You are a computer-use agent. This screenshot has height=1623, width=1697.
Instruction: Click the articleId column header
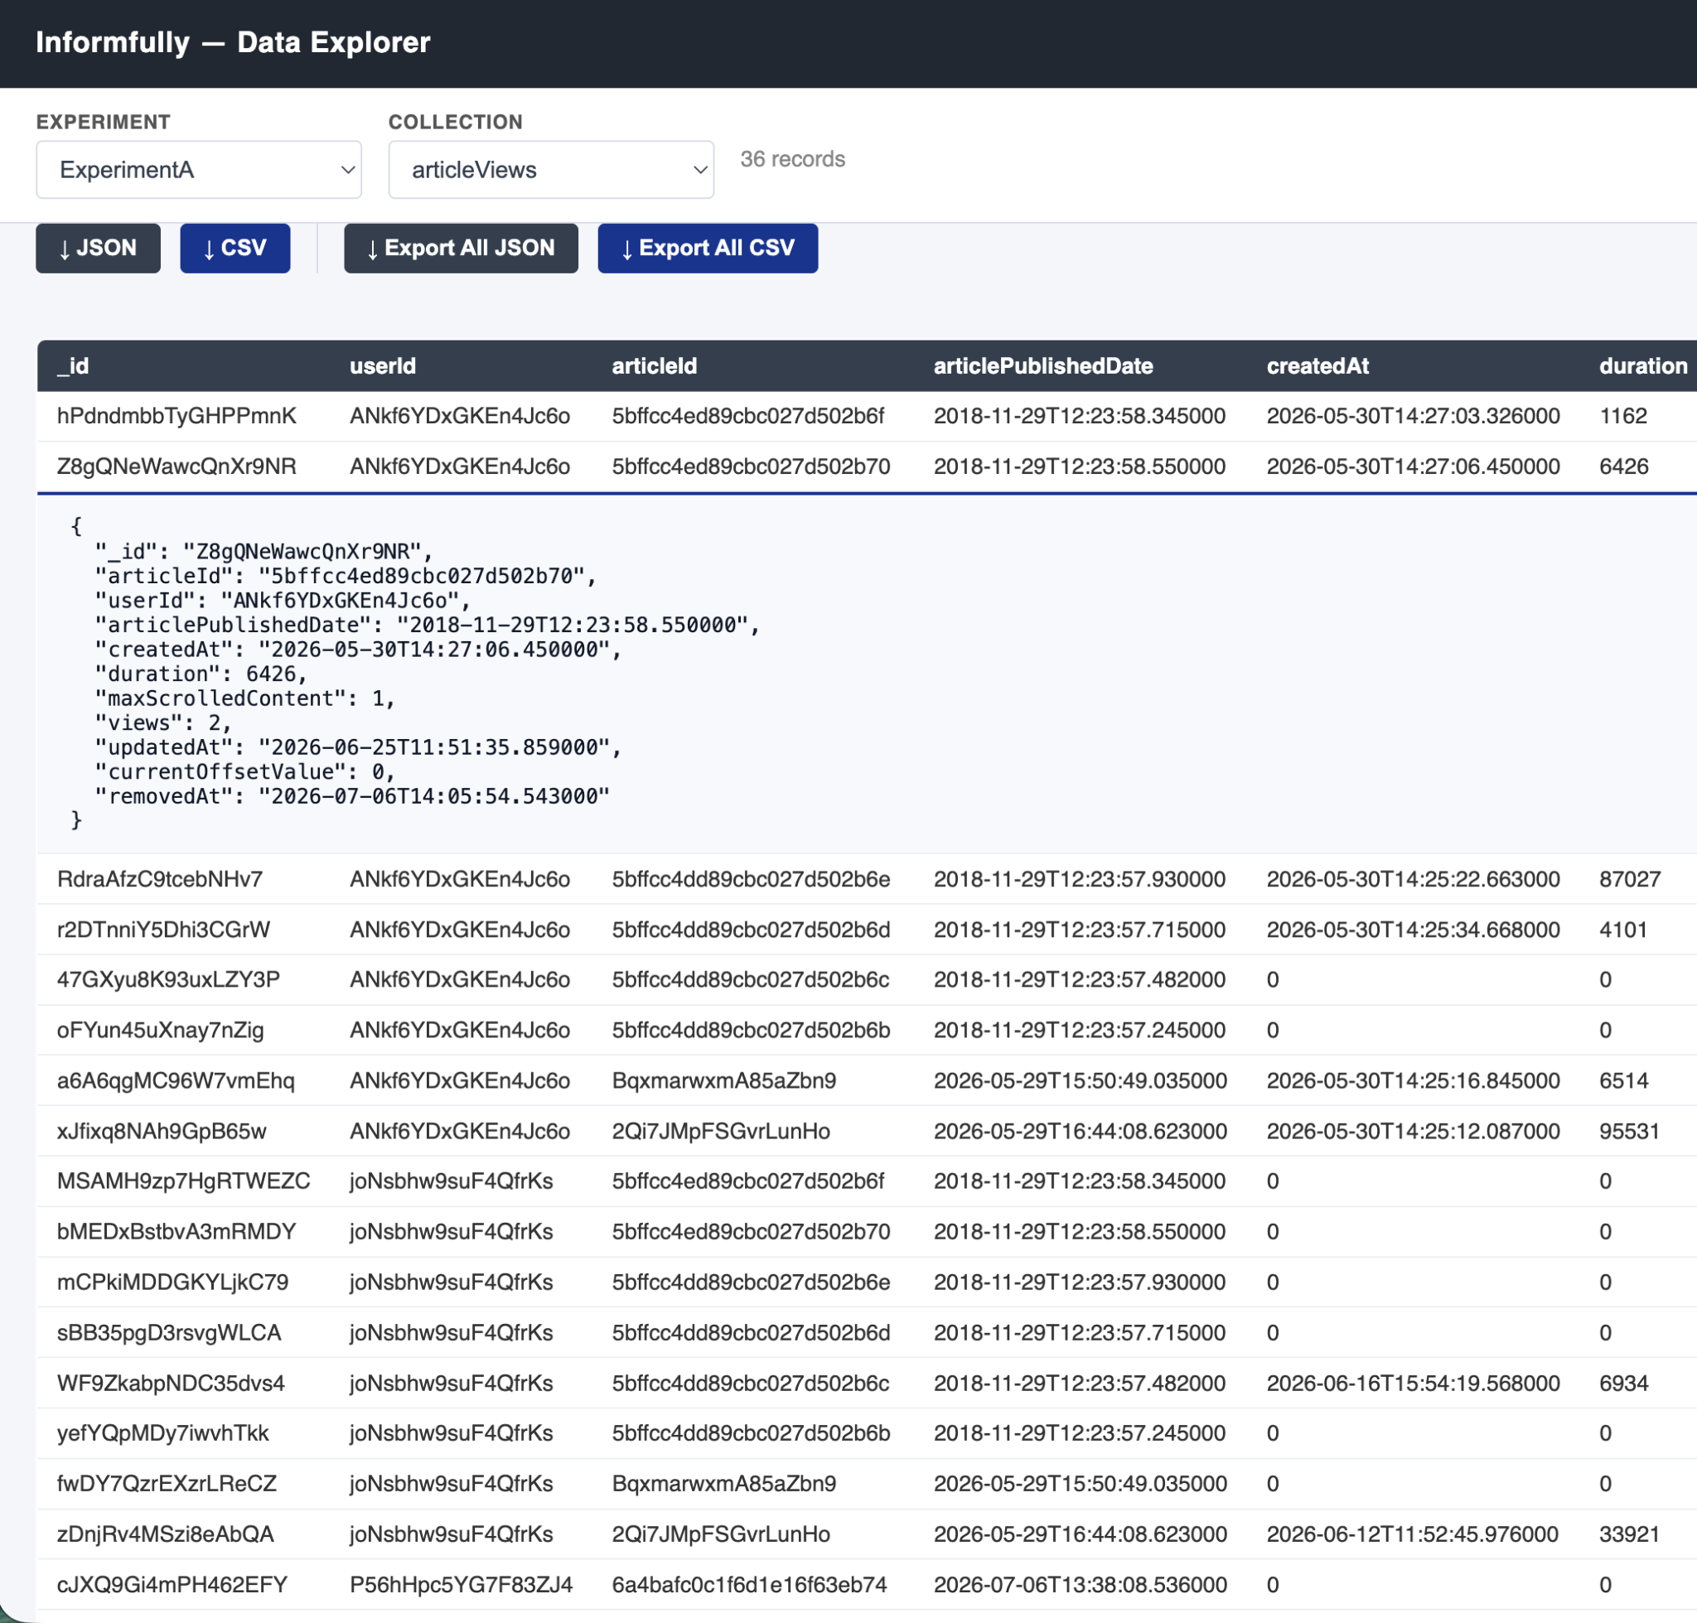coord(655,366)
